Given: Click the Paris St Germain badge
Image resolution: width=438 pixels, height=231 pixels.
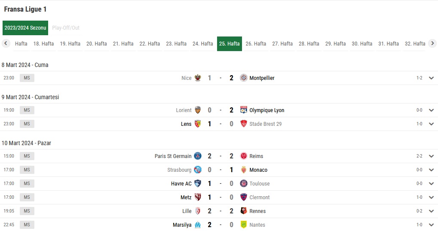Looking at the screenshot, I should click(x=198, y=156).
